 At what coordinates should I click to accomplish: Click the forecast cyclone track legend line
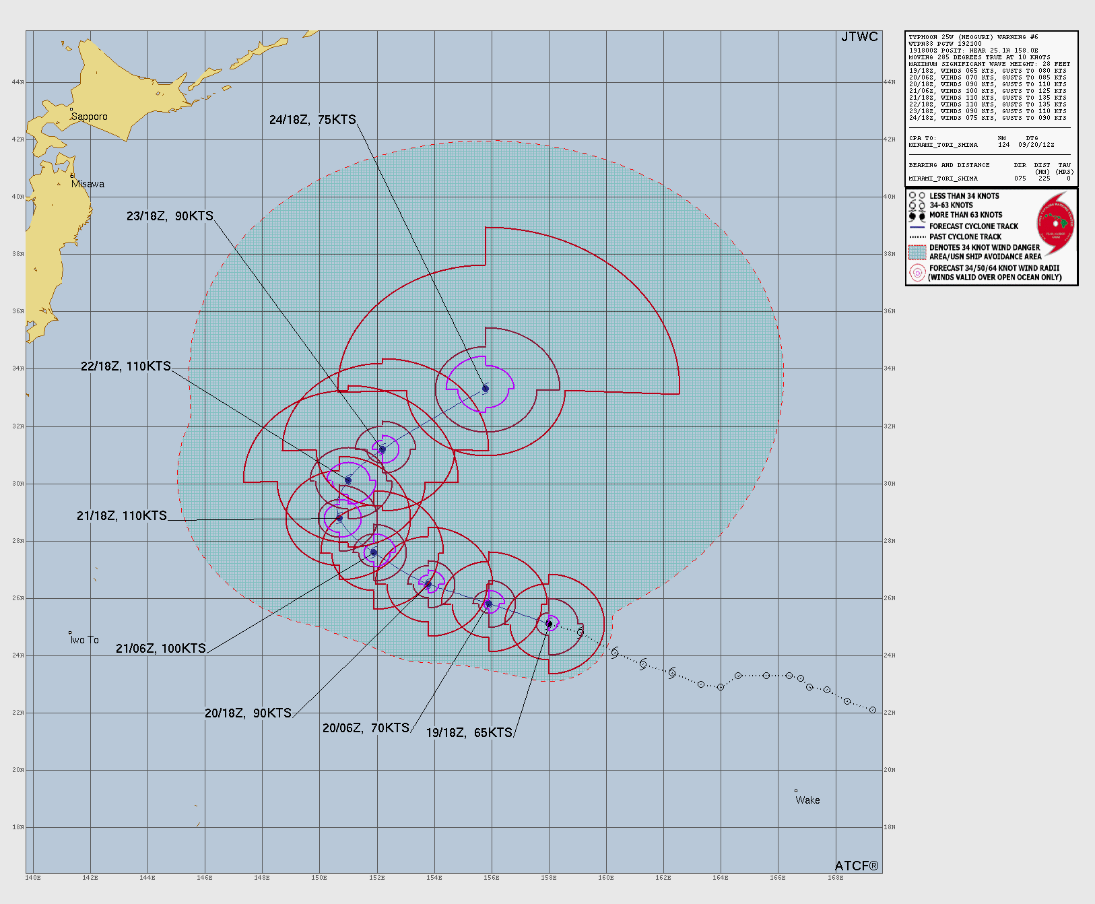[917, 226]
